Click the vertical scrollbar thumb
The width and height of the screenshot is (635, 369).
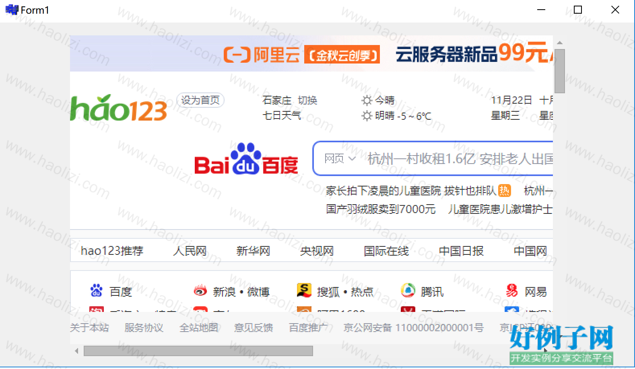[560, 71]
